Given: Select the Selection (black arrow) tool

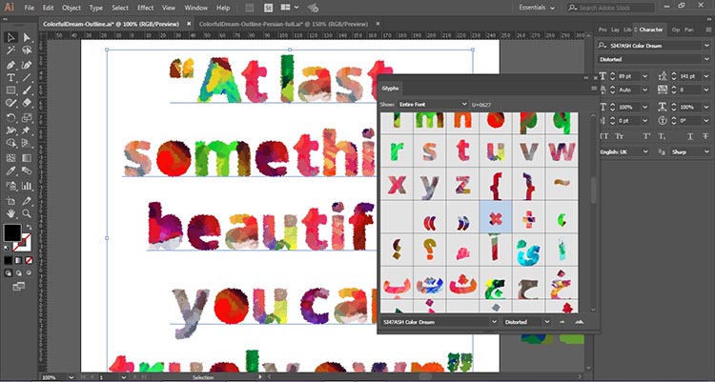Looking at the screenshot, I should [10, 37].
